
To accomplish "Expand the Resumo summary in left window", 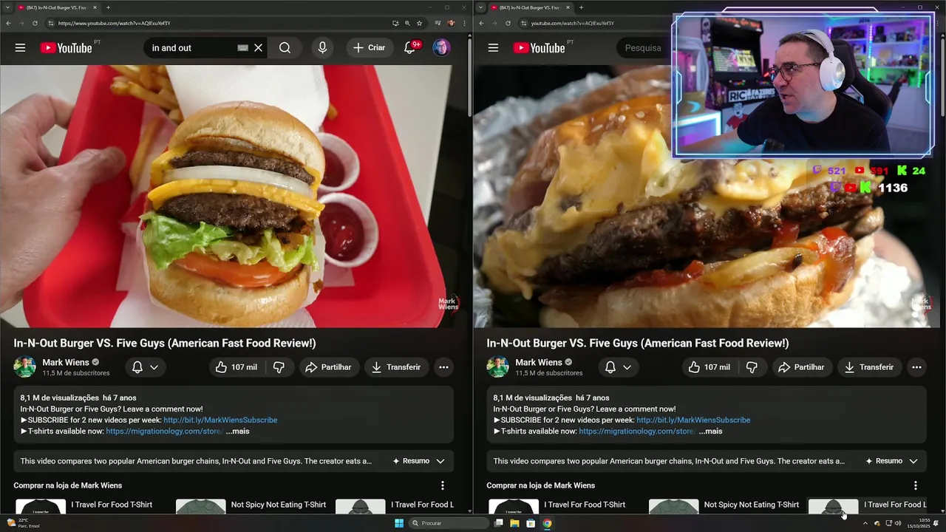I will click(418, 461).
